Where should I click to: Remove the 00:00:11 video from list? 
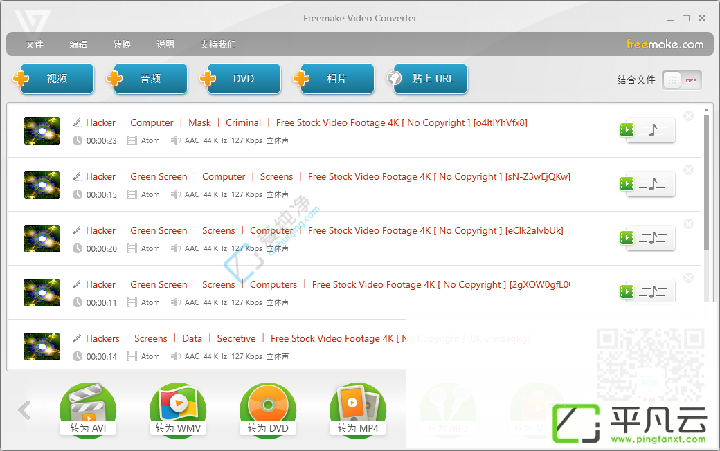click(688, 278)
